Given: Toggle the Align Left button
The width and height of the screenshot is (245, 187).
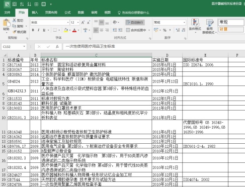Looking at the screenshot, I should click(96, 30).
